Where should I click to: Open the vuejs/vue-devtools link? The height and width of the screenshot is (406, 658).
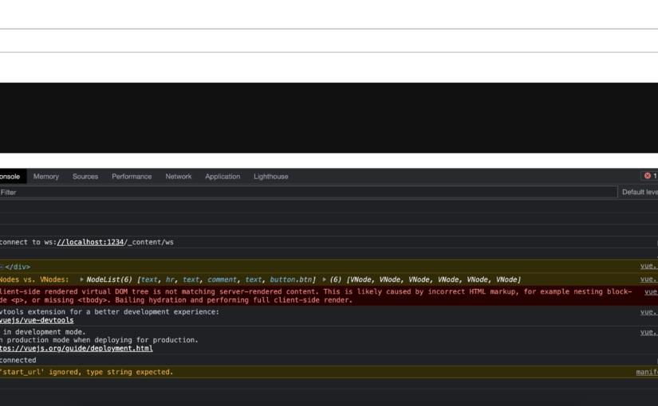tap(37, 320)
